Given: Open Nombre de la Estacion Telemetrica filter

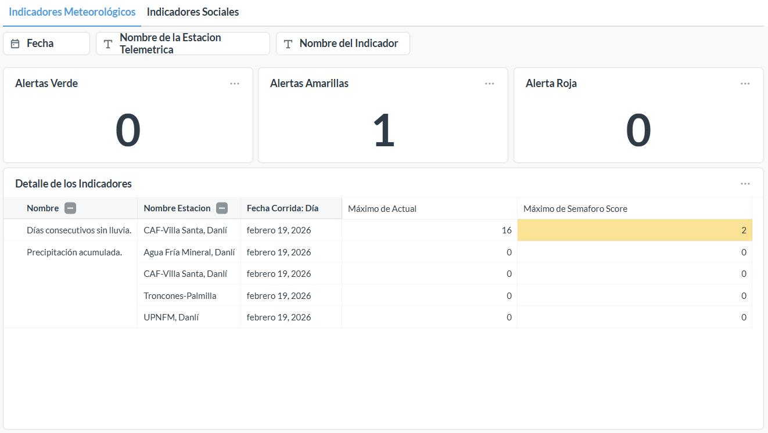Looking at the screenshot, I should pyautogui.click(x=182, y=44).
